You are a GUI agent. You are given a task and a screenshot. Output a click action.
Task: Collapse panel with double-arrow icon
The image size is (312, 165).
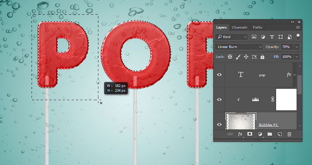tap(292, 22)
